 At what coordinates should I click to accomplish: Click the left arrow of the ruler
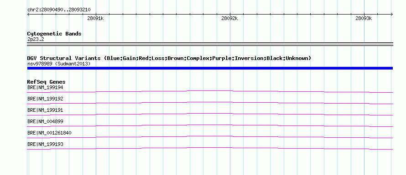pos(28,15)
